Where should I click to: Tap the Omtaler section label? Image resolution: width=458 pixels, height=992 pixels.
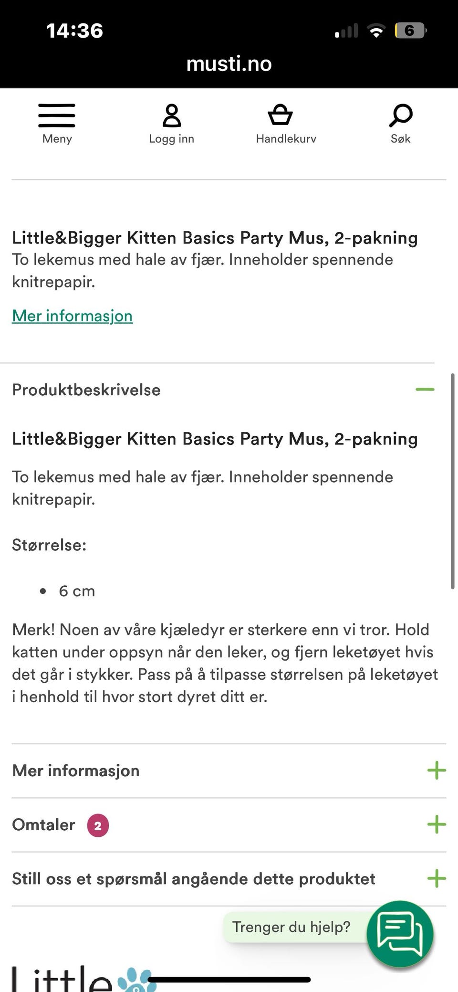(43, 824)
